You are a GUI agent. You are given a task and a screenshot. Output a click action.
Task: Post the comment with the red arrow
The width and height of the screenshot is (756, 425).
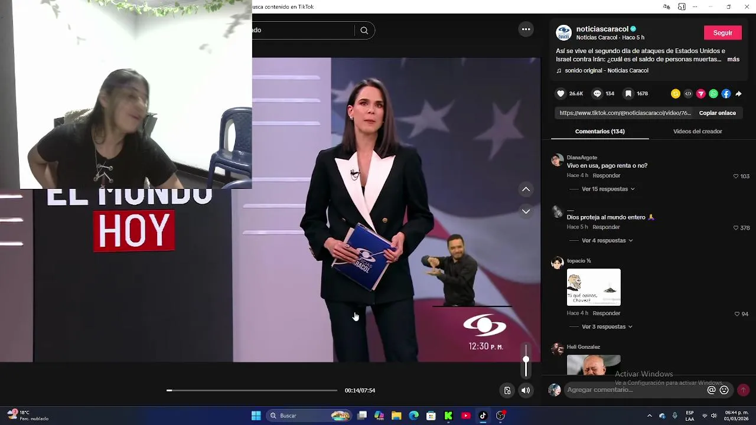pyautogui.click(x=743, y=390)
